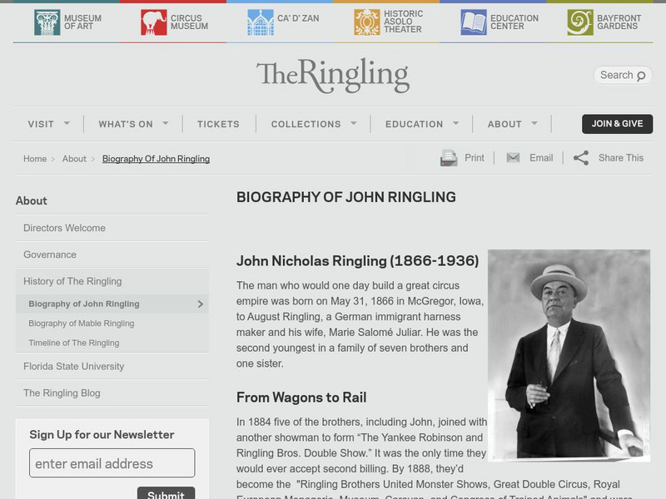Click Bayfront Gardens text label
This screenshot has height=499, width=666.
(619, 22)
